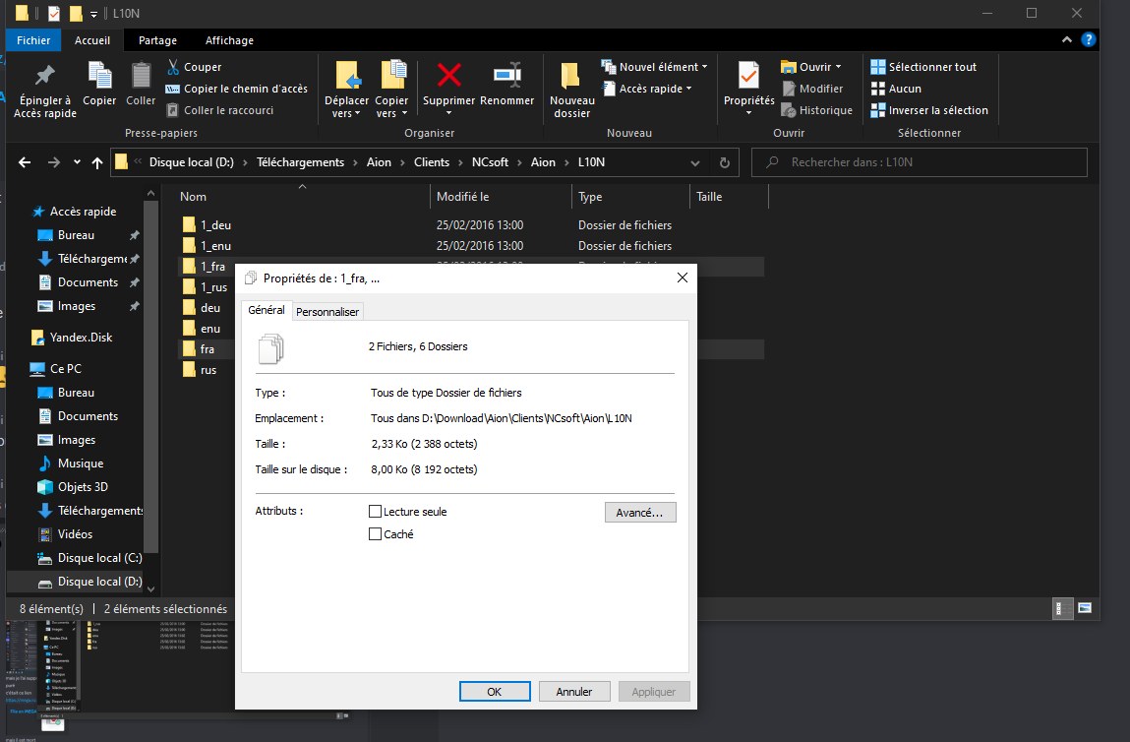The width and height of the screenshot is (1130, 742).
Task: Sort by the Modifié le column header
Action: coord(501,196)
